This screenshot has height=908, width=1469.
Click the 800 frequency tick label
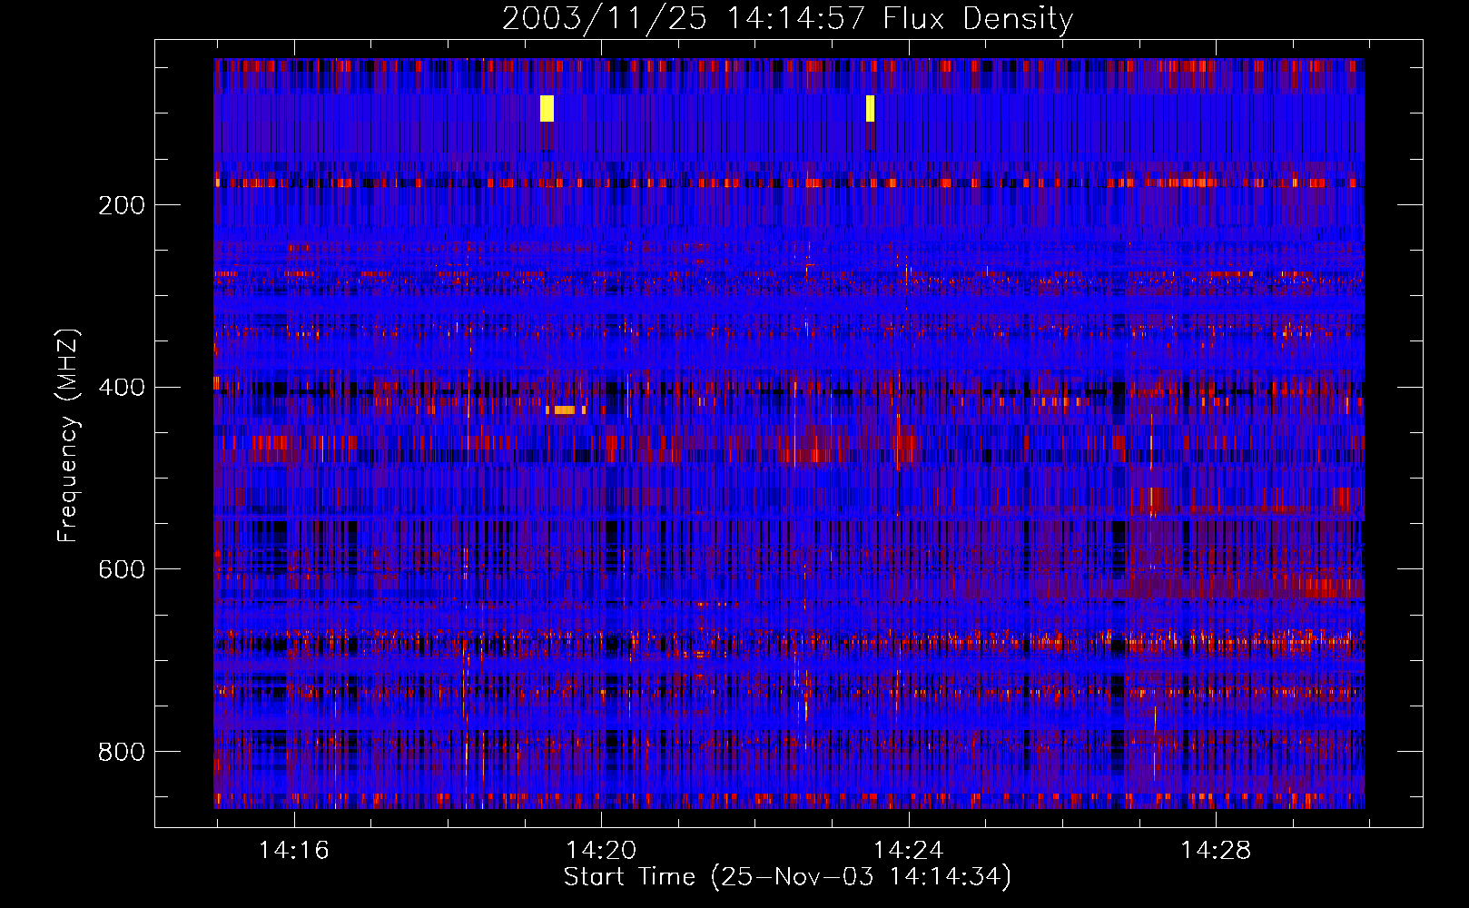[x=122, y=752]
